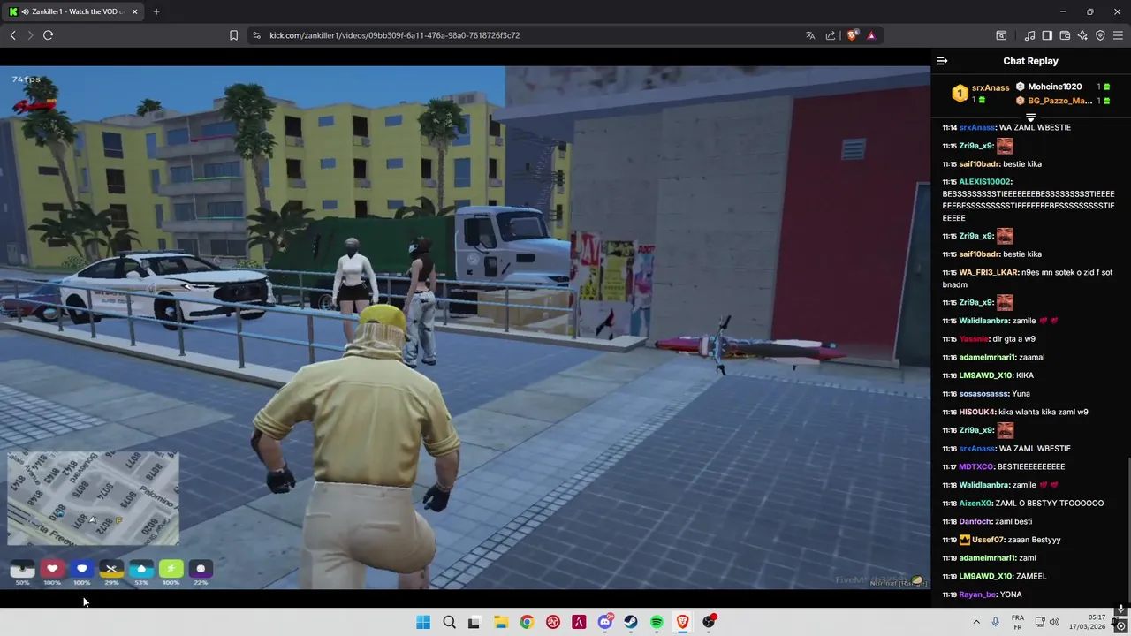The width and height of the screenshot is (1131, 636).
Task: Click message text "dir gta a w9"
Action: click(1015, 339)
